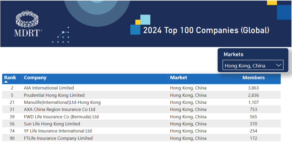Select YF Life Insurance International Ltd cell
This screenshot has height=144, width=292.
pos(58,131)
